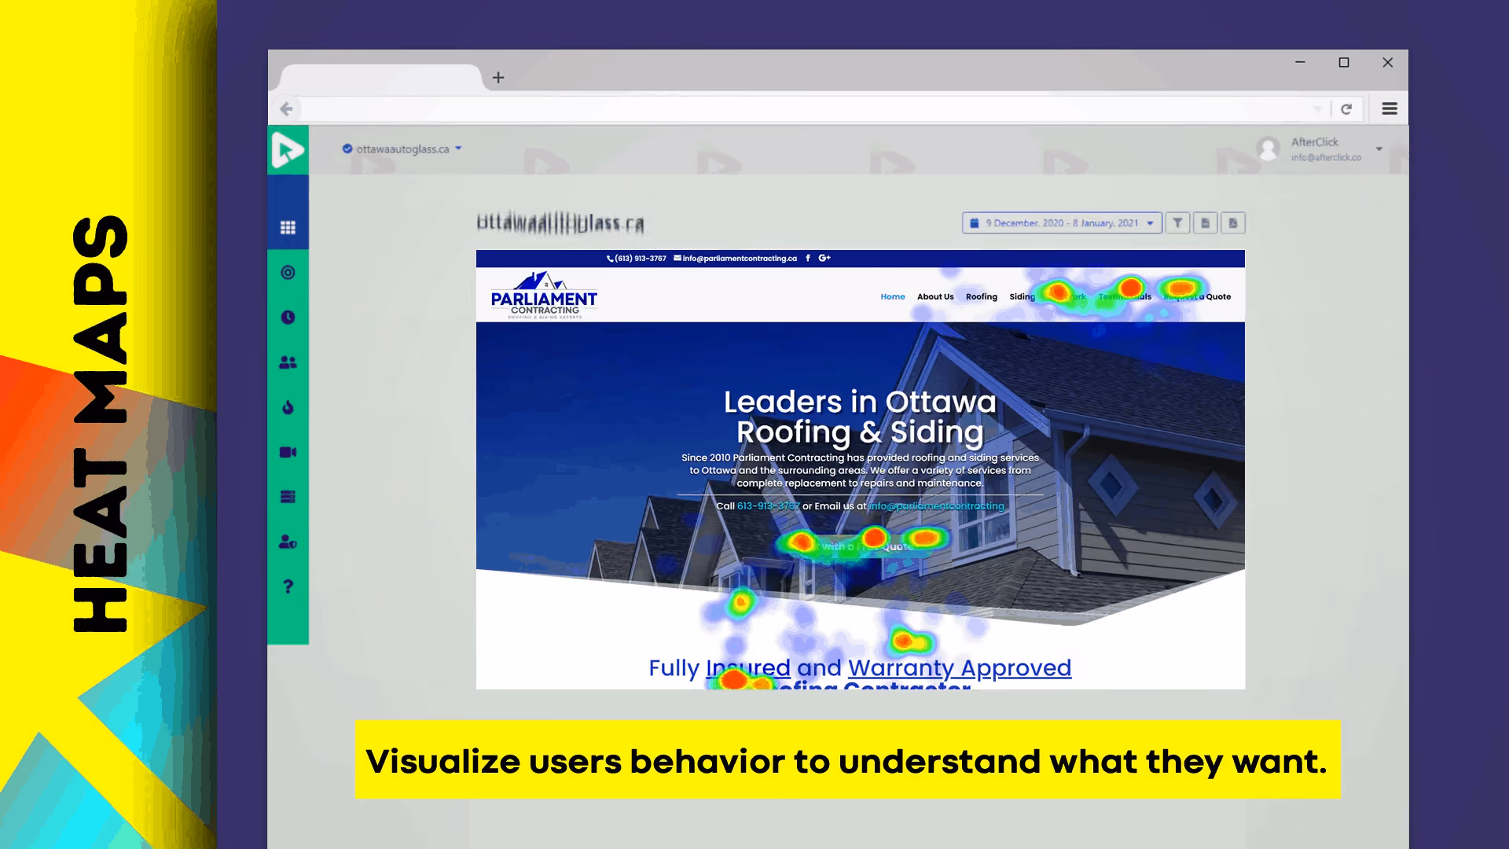Open the visitors people icon in the sidebar
Image resolution: width=1509 pixels, height=849 pixels.
(x=288, y=362)
